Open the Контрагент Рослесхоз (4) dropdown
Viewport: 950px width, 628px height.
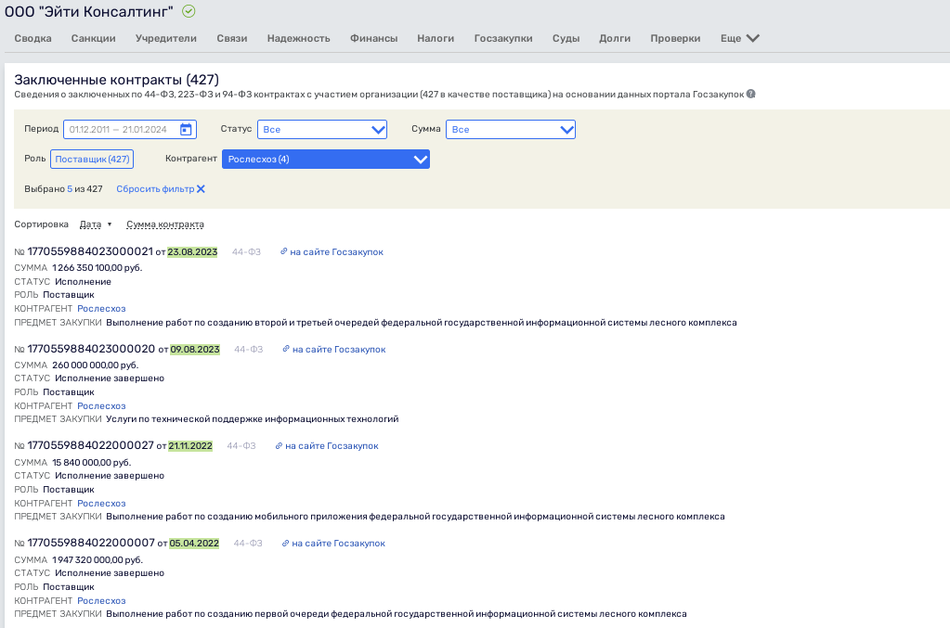pyautogui.click(x=325, y=160)
